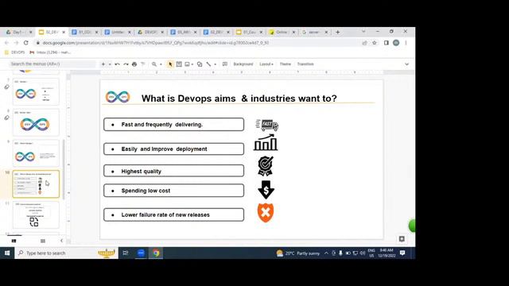The image size is (509, 286).
Task: Open the DEVOPS bookmark folder
Action: (15, 52)
